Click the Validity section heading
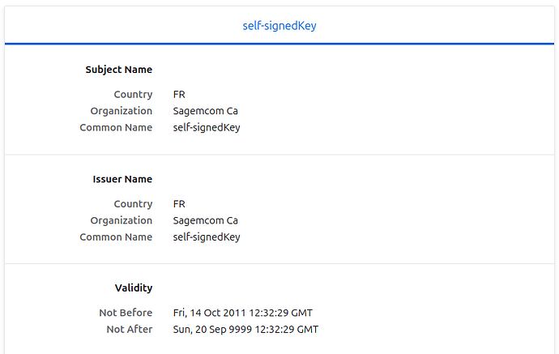Screen dimensions: 559x354 click(133, 288)
